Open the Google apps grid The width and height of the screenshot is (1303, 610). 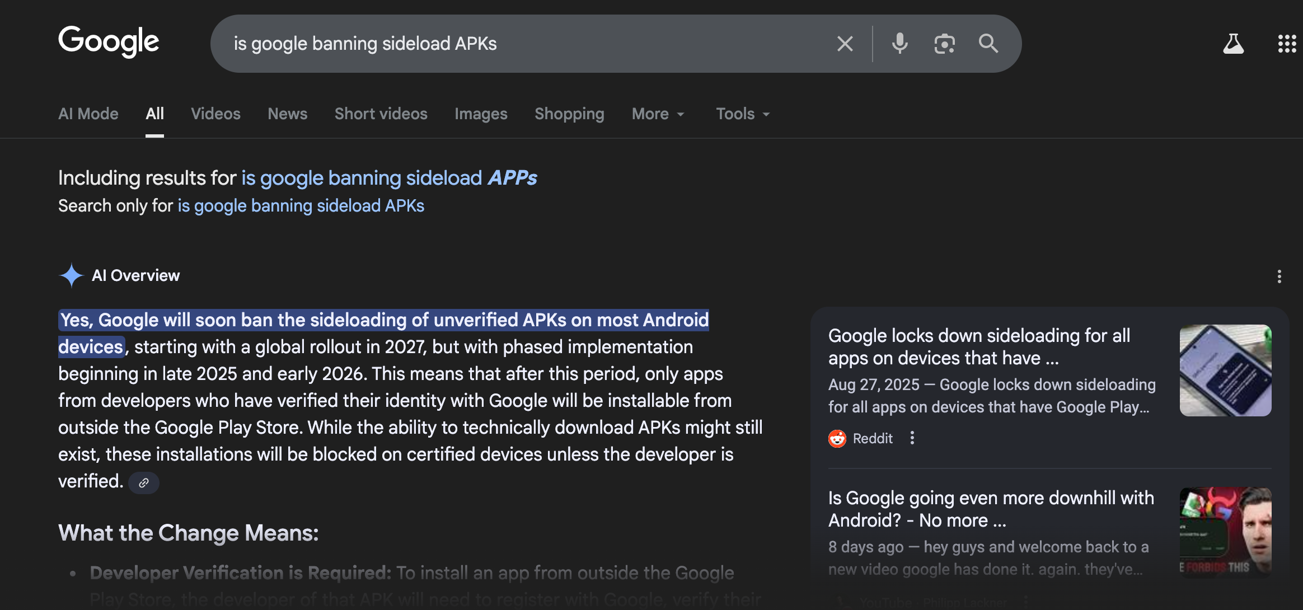[1287, 44]
